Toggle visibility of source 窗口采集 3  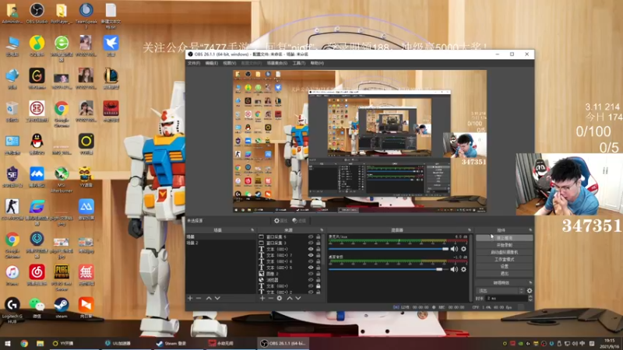point(311,243)
